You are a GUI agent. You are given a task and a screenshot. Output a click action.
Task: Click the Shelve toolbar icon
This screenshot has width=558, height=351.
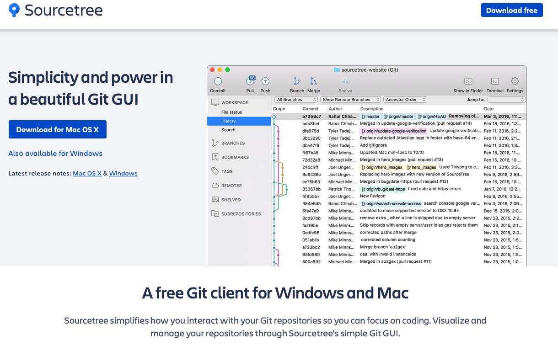(345, 81)
